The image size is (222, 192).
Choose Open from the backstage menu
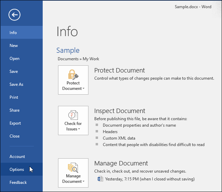click(x=14, y=59)
